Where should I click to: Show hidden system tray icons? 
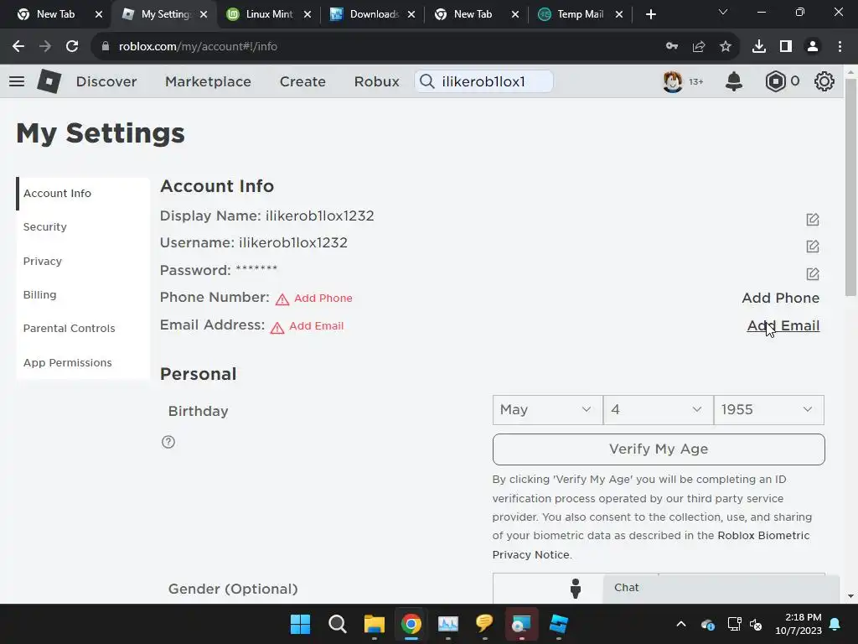click(x=681, y=624)
